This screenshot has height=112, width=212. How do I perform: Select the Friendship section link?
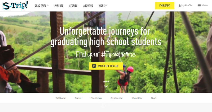coord(96,98)
